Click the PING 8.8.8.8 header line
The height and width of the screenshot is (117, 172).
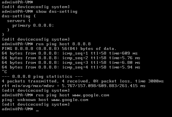pyautogui.click(x=59, y=49)
